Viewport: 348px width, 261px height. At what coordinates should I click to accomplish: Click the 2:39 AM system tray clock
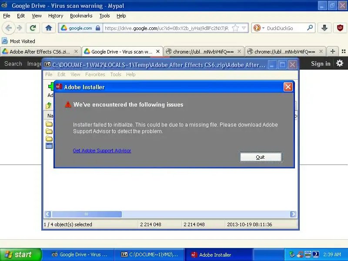332,254
